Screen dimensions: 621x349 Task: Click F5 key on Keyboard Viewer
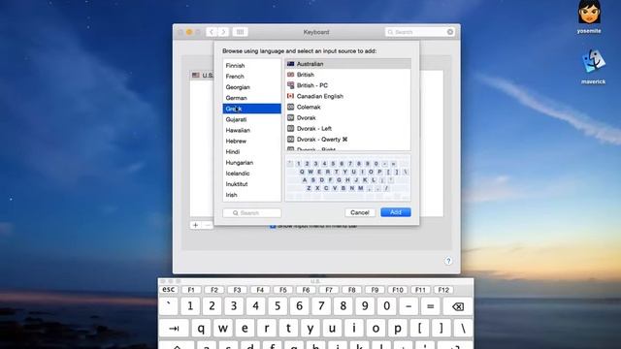[282, 290]
